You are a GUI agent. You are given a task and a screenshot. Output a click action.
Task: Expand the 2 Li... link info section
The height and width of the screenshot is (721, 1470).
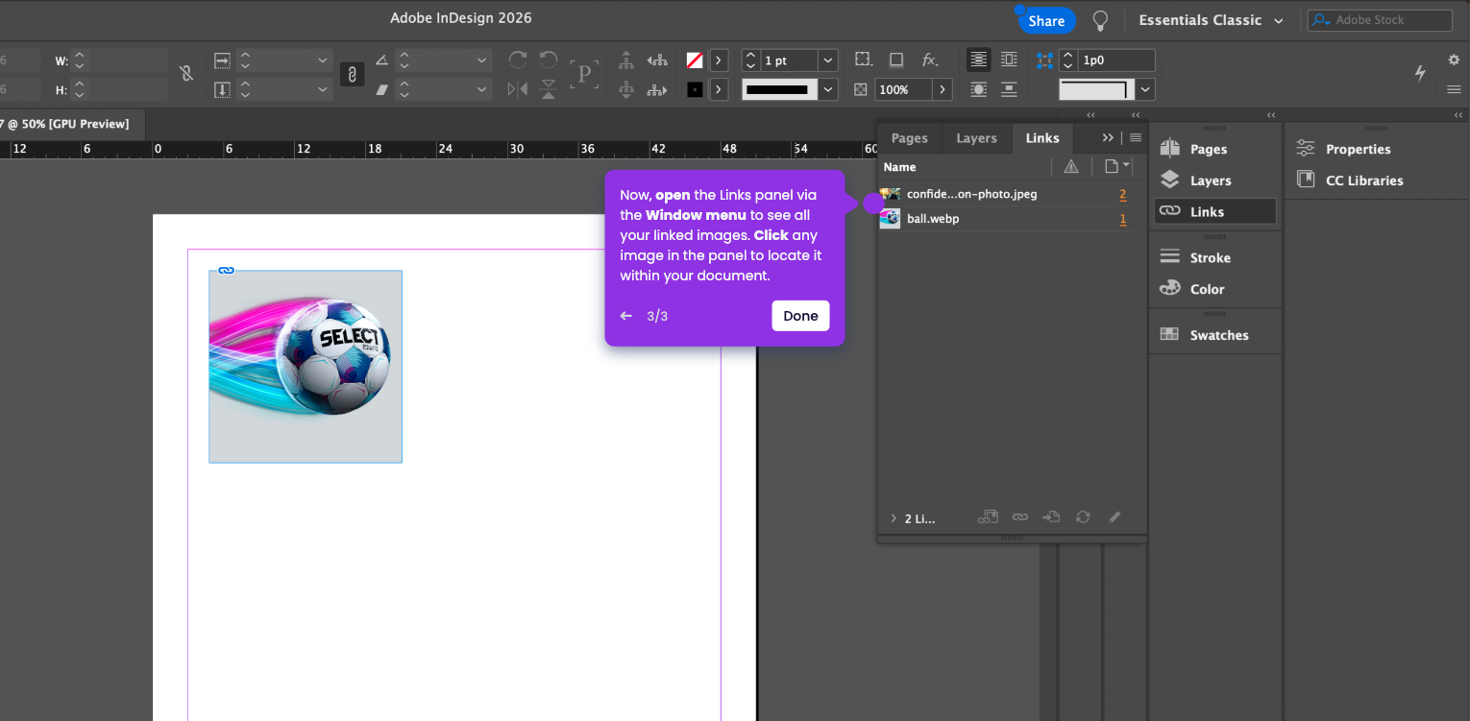point(894,518)
